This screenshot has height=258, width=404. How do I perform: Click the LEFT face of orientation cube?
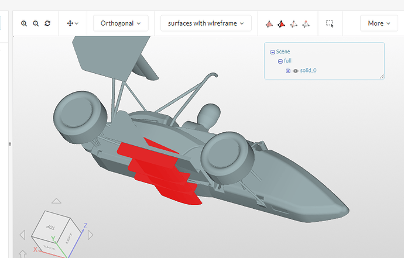coord(69,238)
